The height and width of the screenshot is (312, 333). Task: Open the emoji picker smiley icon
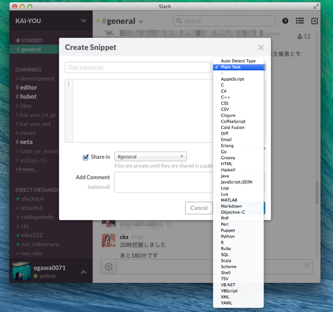pyautogui.click(x=307, y=265)
